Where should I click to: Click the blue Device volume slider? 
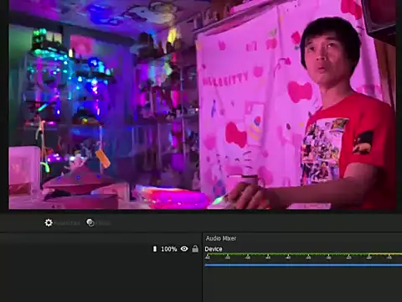[x=303, y=265]
